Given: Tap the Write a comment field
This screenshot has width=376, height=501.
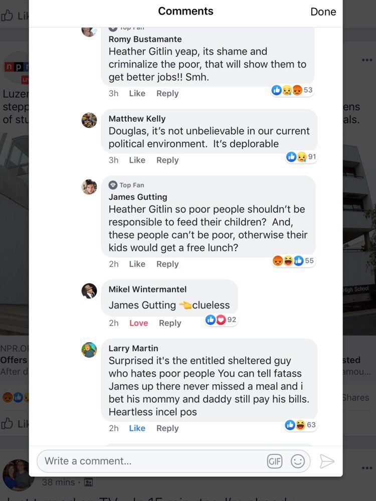Looking at the screenshot, I should (150, 461).
